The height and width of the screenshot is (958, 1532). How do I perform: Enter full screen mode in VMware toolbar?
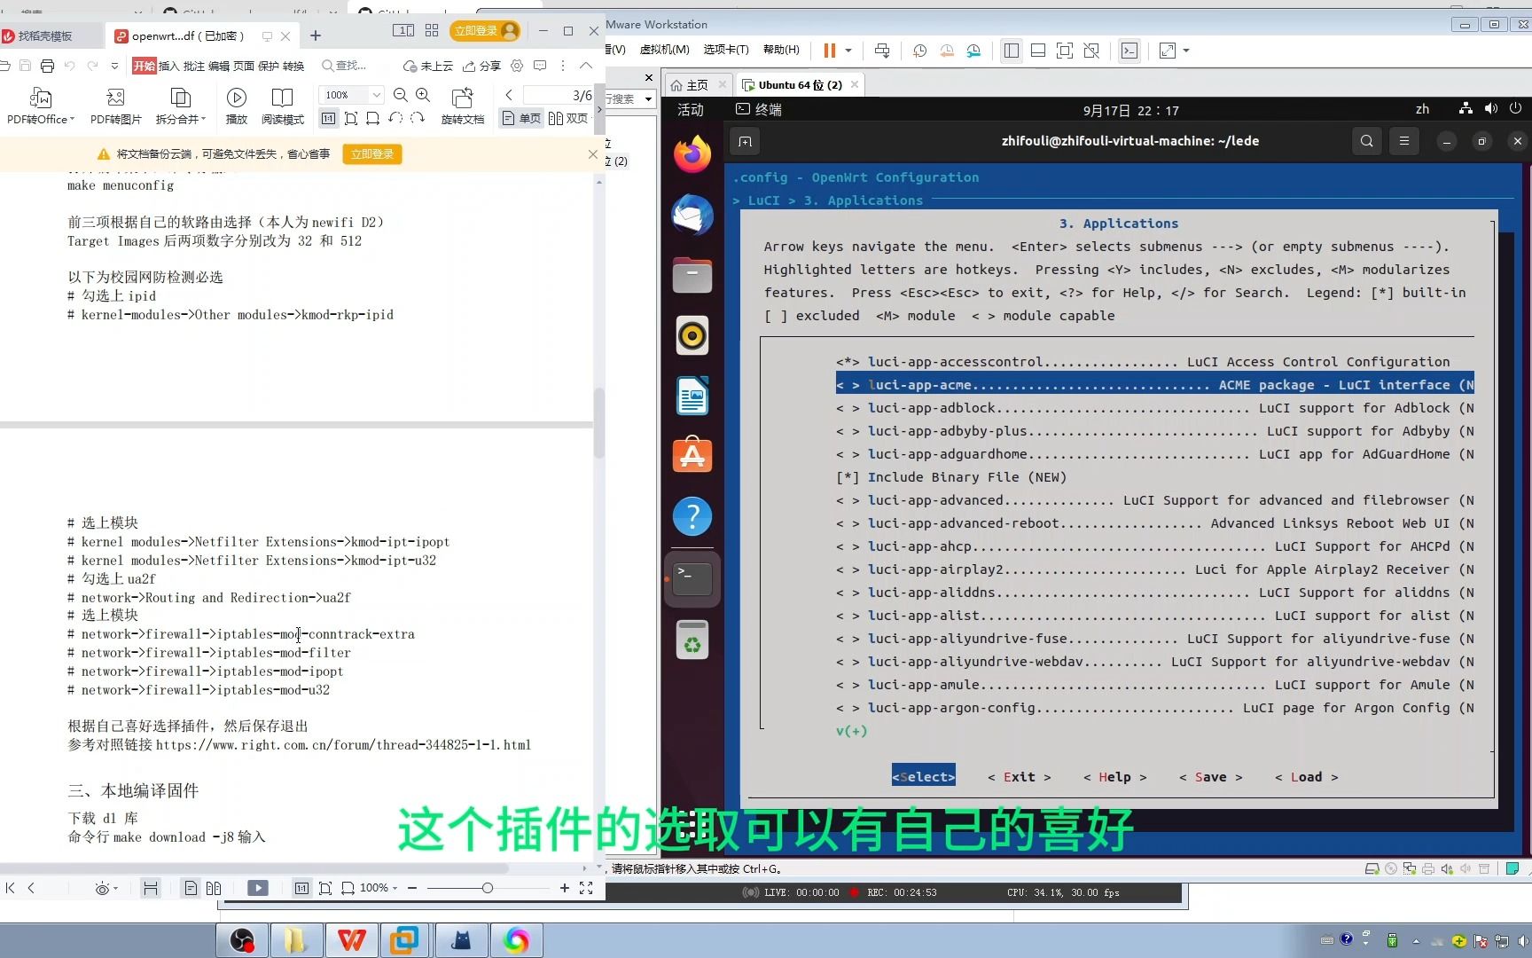tap(1167, 51)
